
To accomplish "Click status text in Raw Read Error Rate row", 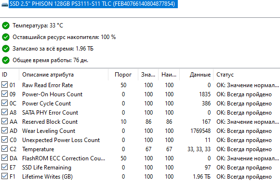I will tap(248, 85).
